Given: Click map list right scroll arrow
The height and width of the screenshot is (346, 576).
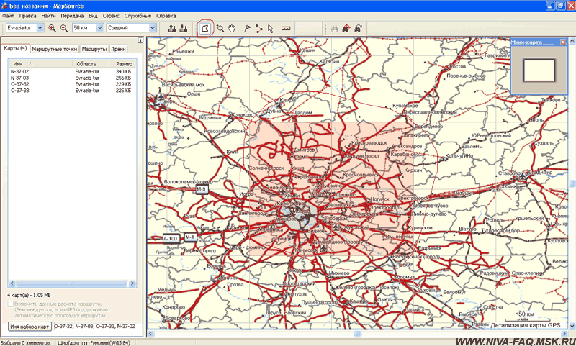Looking at the screenshot, I should 132,283.
